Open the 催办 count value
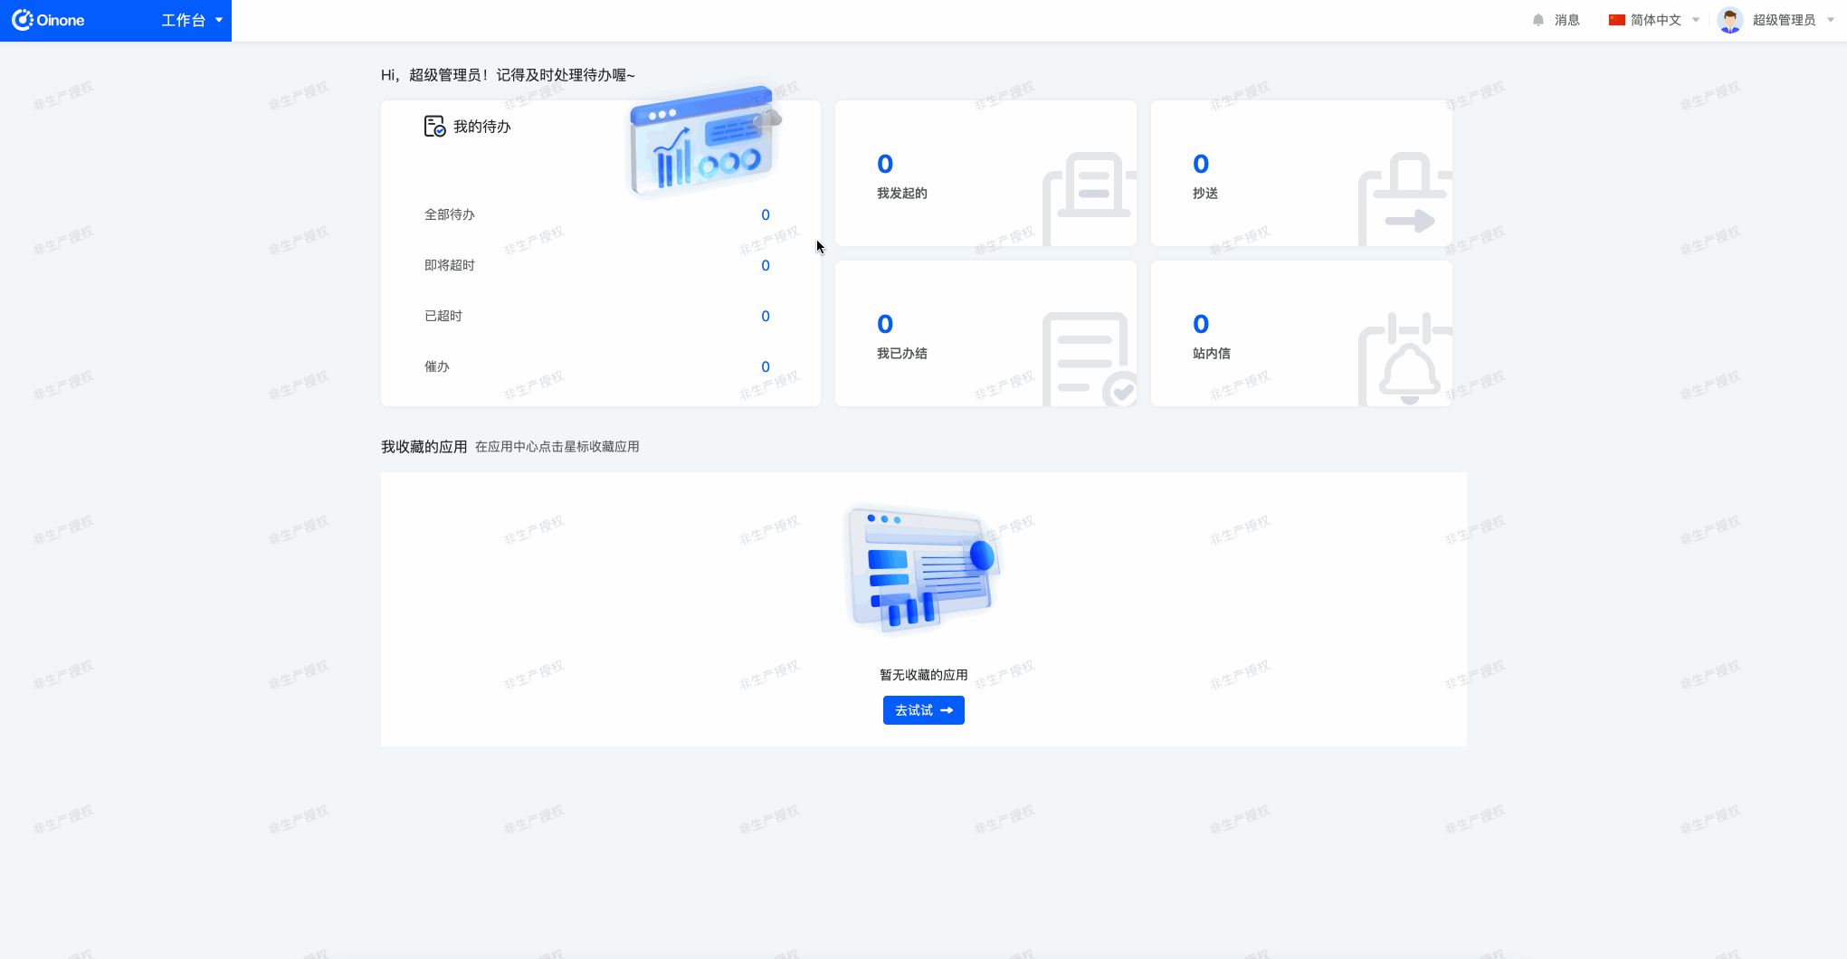The height and width of the screenshot is (959, 1847). (x=765, y=367)
